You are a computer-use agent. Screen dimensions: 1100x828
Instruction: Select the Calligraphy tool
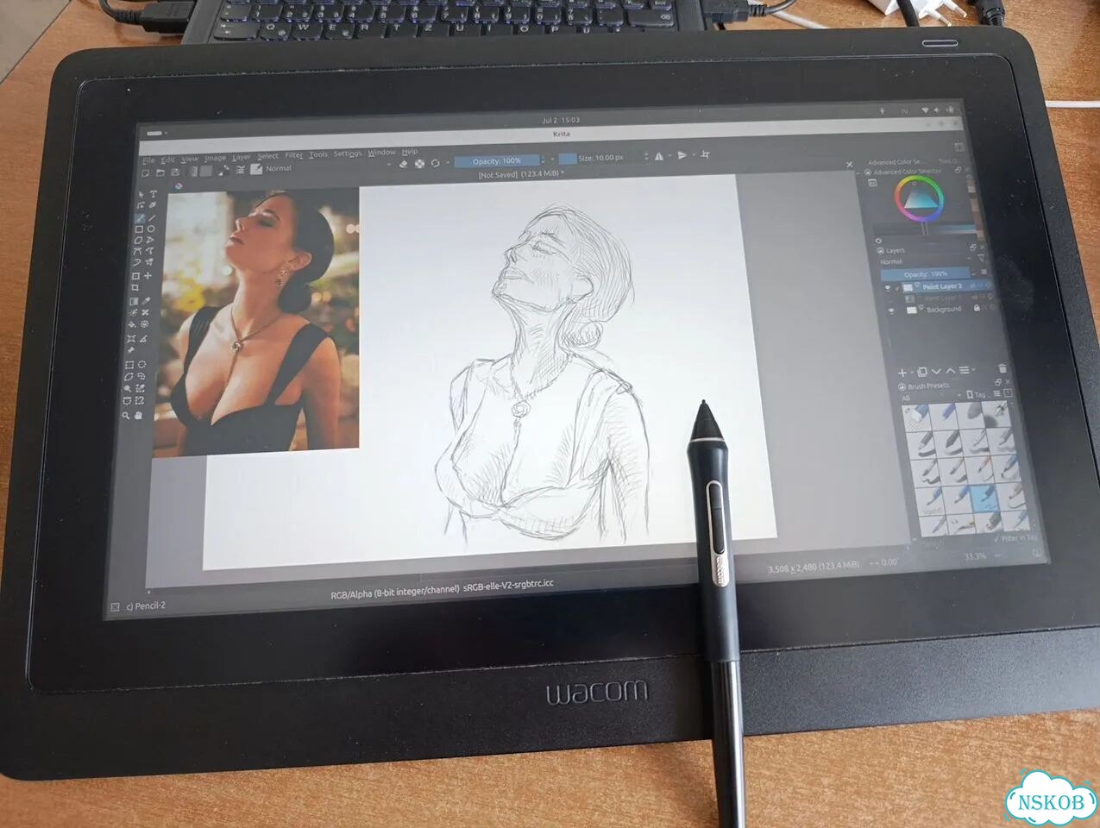click(x=153, y=204)
